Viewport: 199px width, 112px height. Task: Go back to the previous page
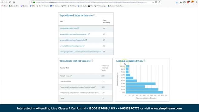coord(2,2)
